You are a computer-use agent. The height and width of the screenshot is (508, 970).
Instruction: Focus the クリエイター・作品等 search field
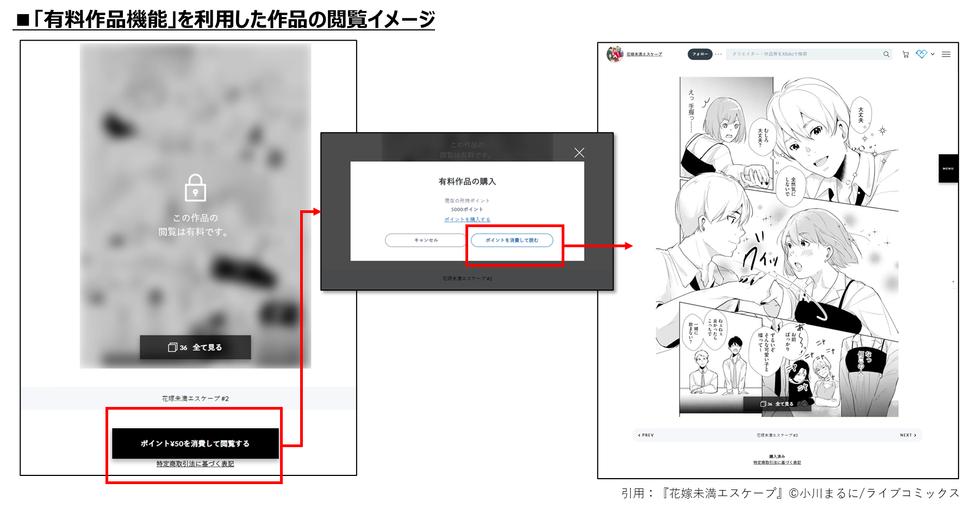tap(809, 54)
